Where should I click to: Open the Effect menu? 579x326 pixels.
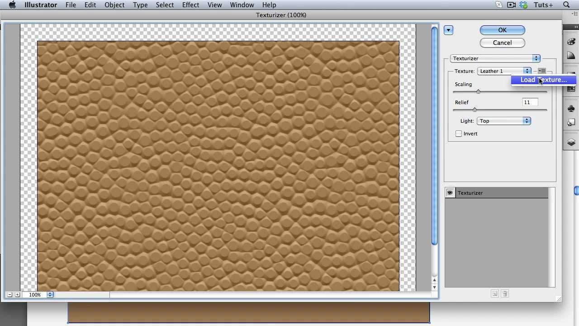(190, 5)
